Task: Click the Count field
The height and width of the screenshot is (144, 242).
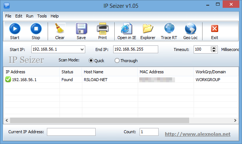Action: [x=149, y=132]
